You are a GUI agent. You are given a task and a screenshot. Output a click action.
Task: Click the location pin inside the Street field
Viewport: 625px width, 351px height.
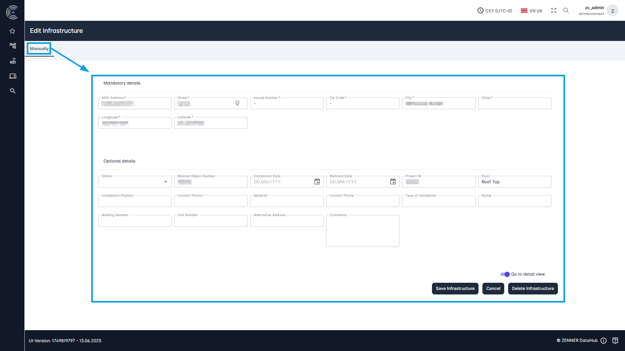[237, 103]
